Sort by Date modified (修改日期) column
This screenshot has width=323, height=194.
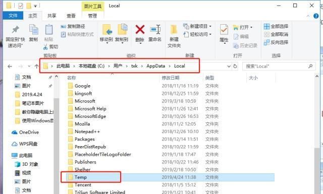(x=171, y=78)
